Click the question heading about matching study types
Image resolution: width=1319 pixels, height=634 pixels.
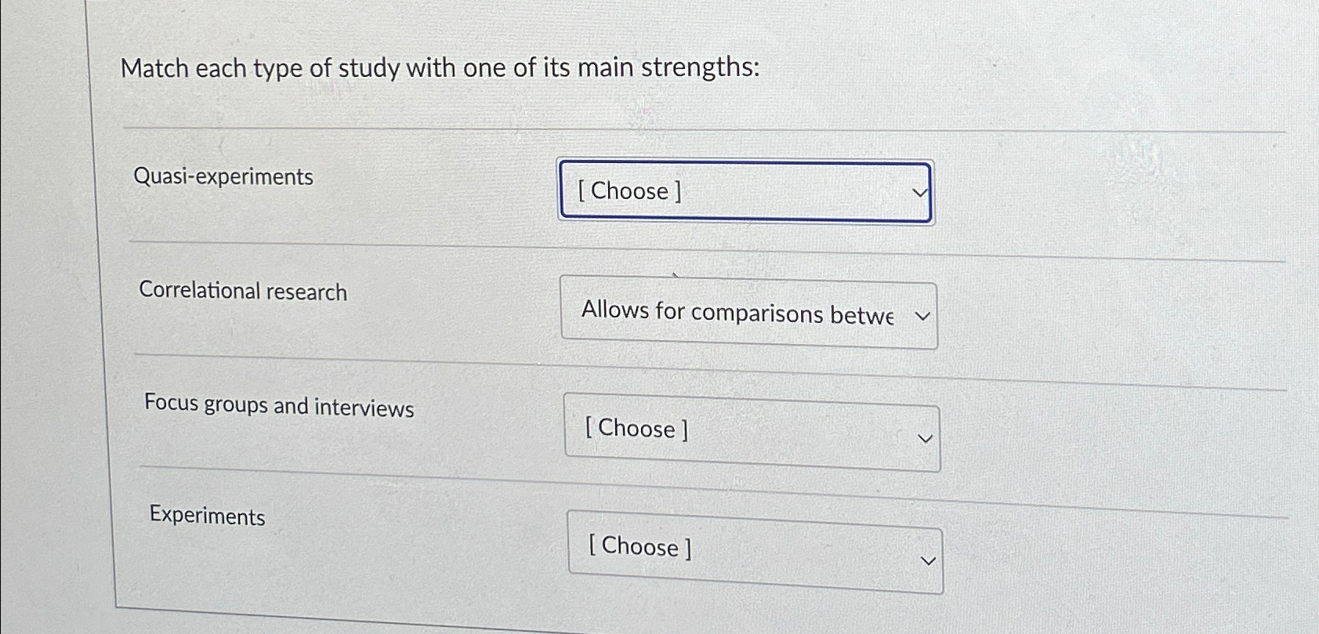(x=439, y=68)
